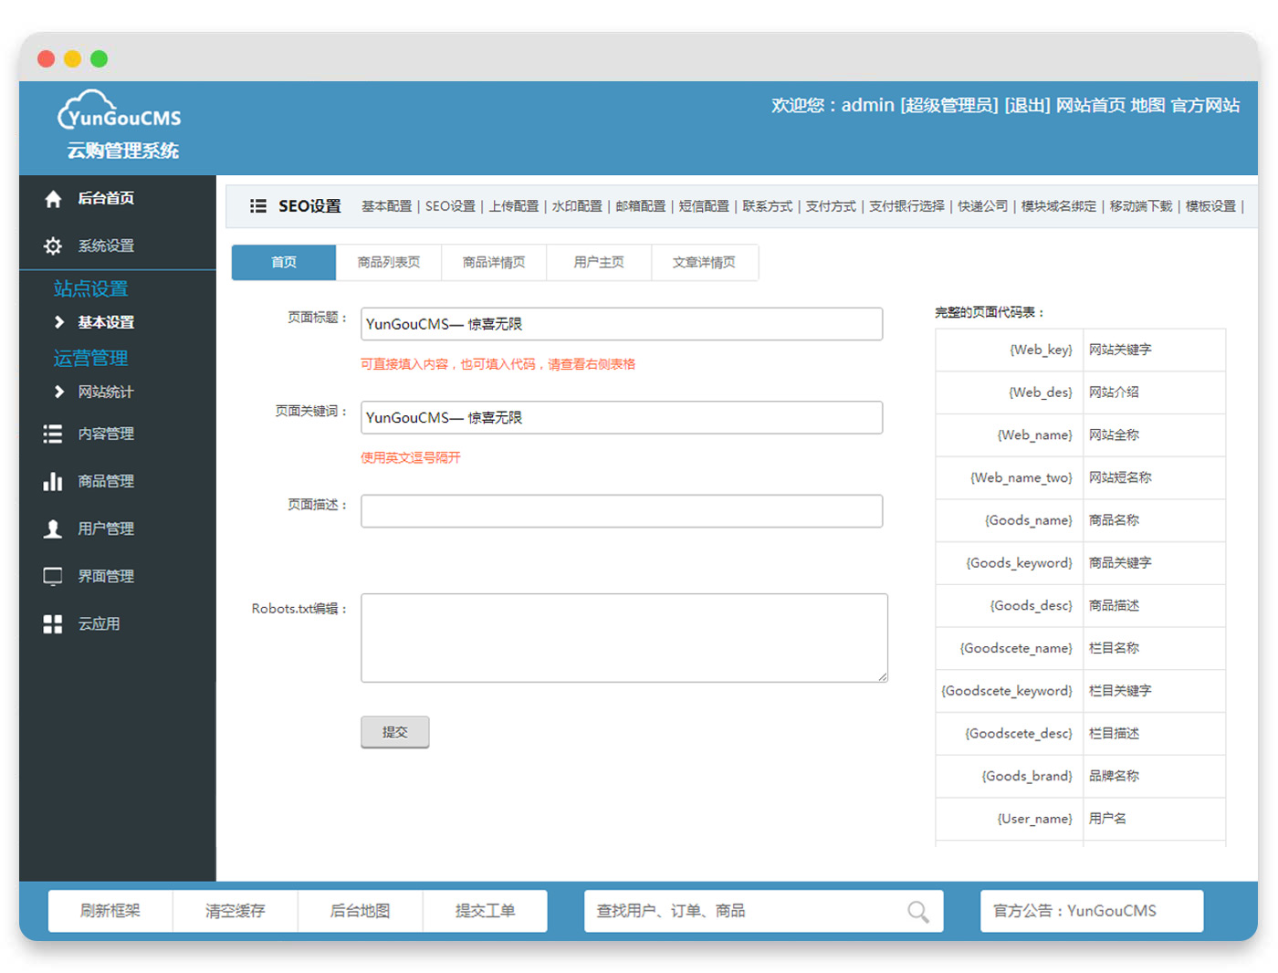The width and height of the screenshot is (1278, 973).
Task: Open 系统设置 sidebar menu
Action: coord(105,246)
